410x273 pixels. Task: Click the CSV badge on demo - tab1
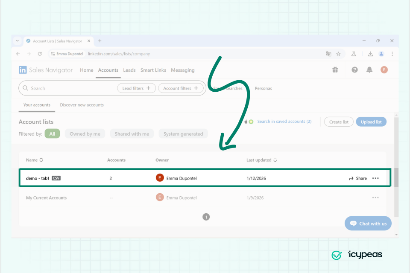coord(56,178)
